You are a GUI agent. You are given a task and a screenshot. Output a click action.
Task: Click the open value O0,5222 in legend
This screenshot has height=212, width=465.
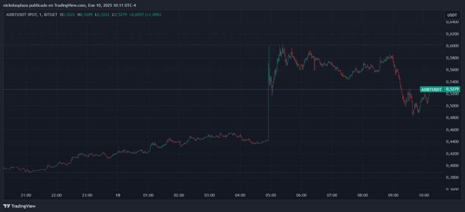(66, 15)
